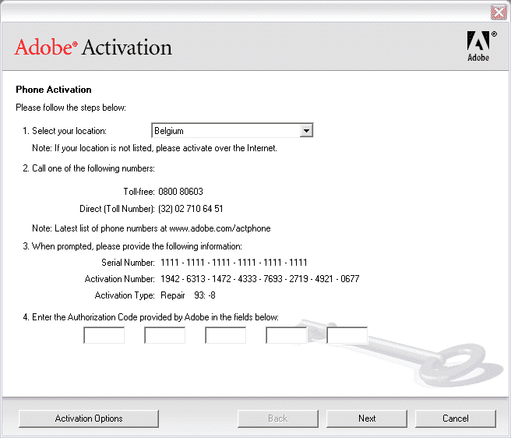Screen dimensions: 511x438
Task: Click the Adobe logo icon
Action: tap(478, 46)
